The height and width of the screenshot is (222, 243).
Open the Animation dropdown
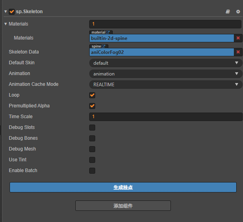coord(166,73)
